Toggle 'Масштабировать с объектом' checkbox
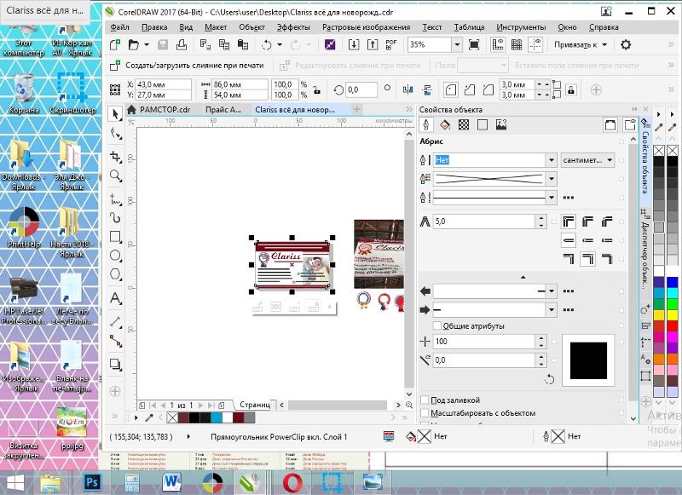682x495 pixels. pyautogui.click(x=425, y=413)
